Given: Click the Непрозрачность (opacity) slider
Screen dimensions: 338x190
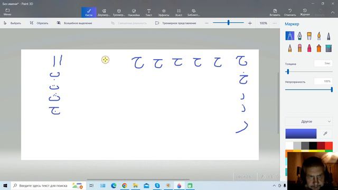Looking at the screenshot, I should click(309, 90).
